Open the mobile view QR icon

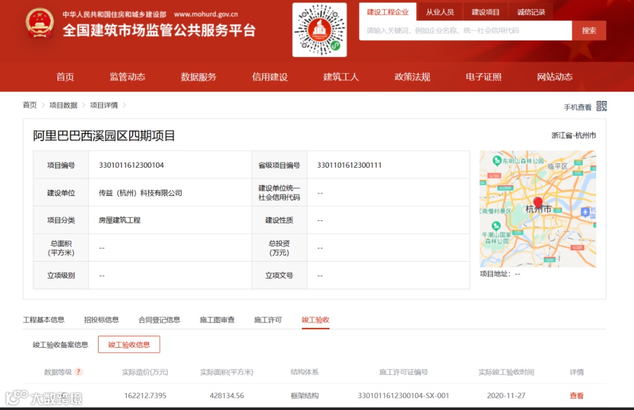(601, 106)
